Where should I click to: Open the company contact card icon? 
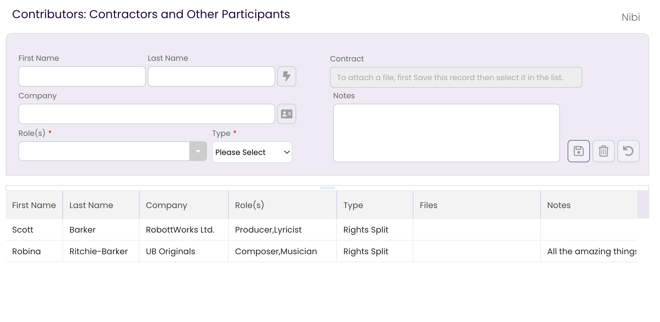click(x=287, y=114)
